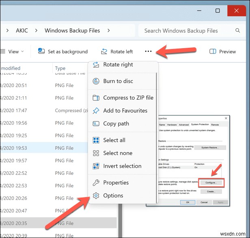Open the View dropdown arrow
Viewport: 250px width, 238px height.
(x=22, y=51)
